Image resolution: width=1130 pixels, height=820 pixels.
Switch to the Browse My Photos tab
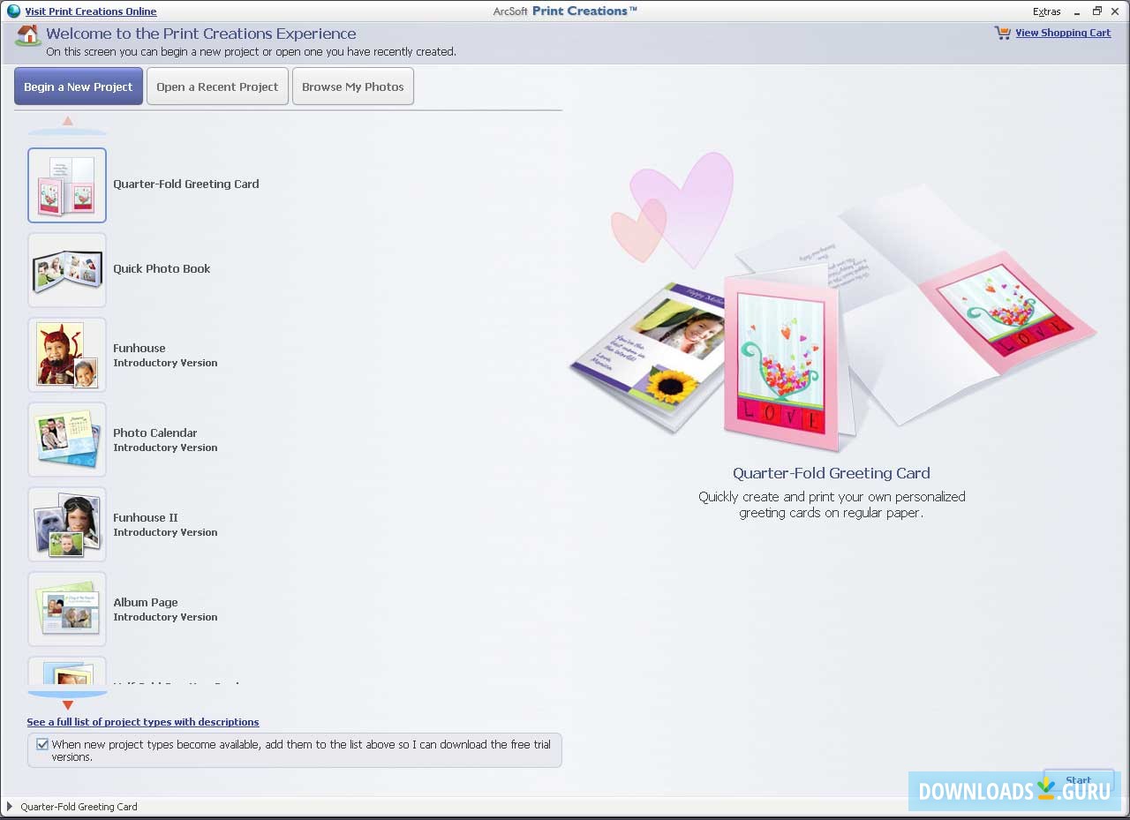(x=352, y=86)
